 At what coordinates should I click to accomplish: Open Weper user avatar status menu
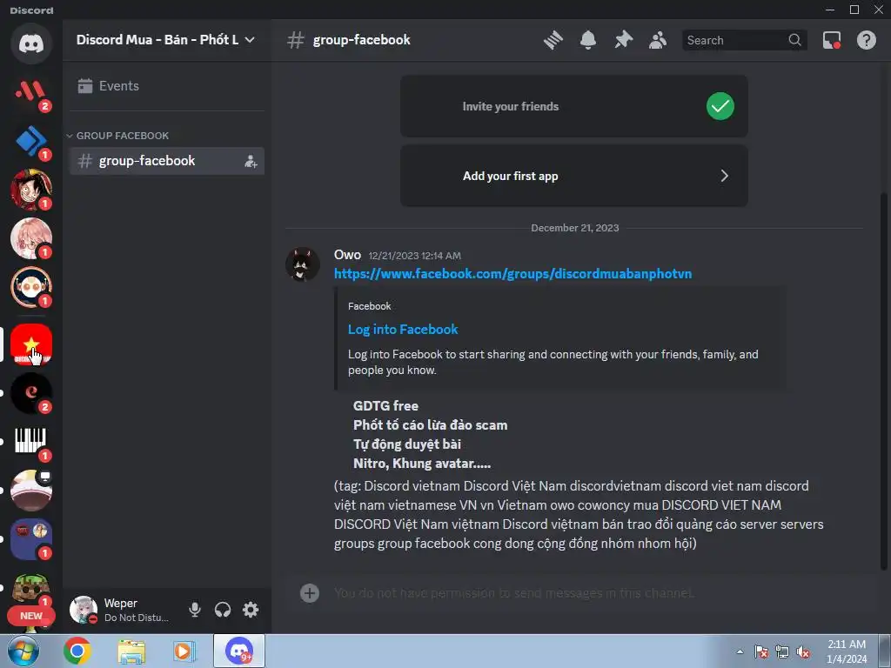pos(84,610)
